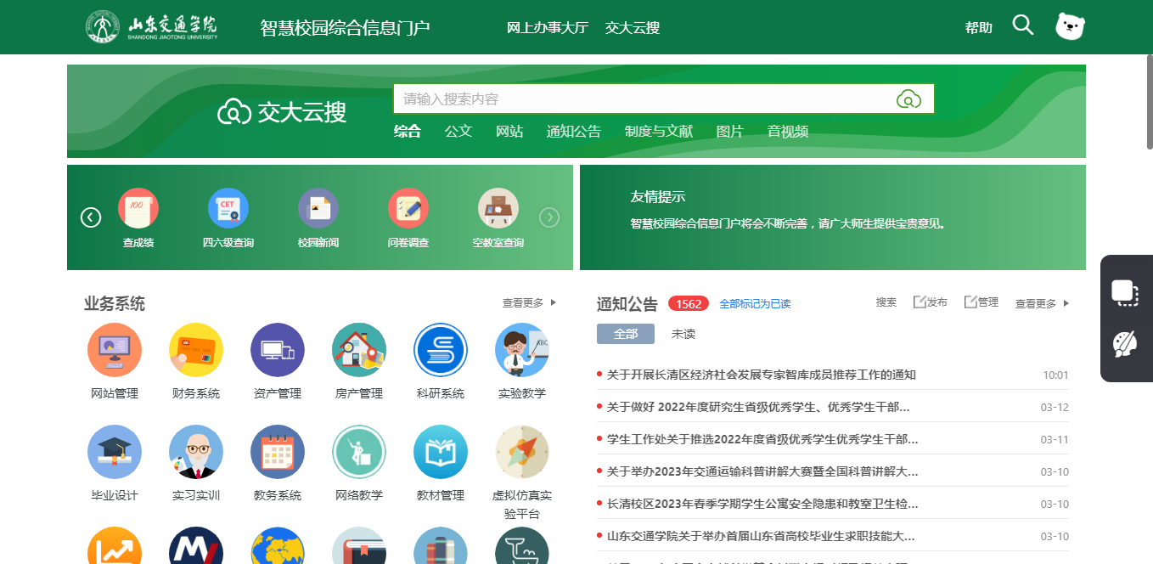This screenshot has width=1153, height=564.
Task: Open the 校园新闻 campus news icon
Action: click(x=318, y=209)
